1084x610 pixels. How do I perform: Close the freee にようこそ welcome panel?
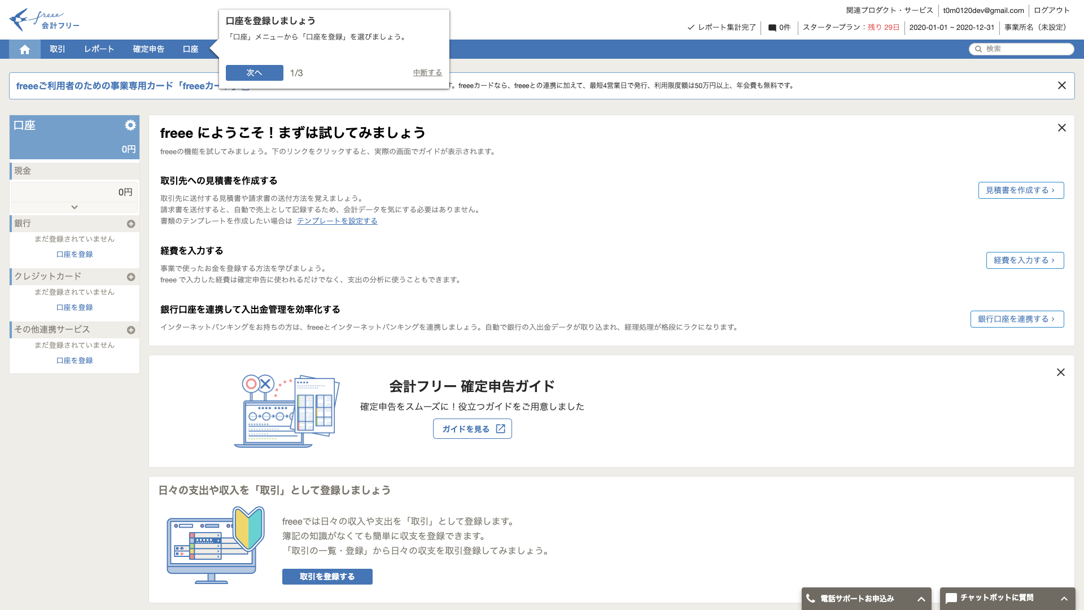coord(1061,128)
